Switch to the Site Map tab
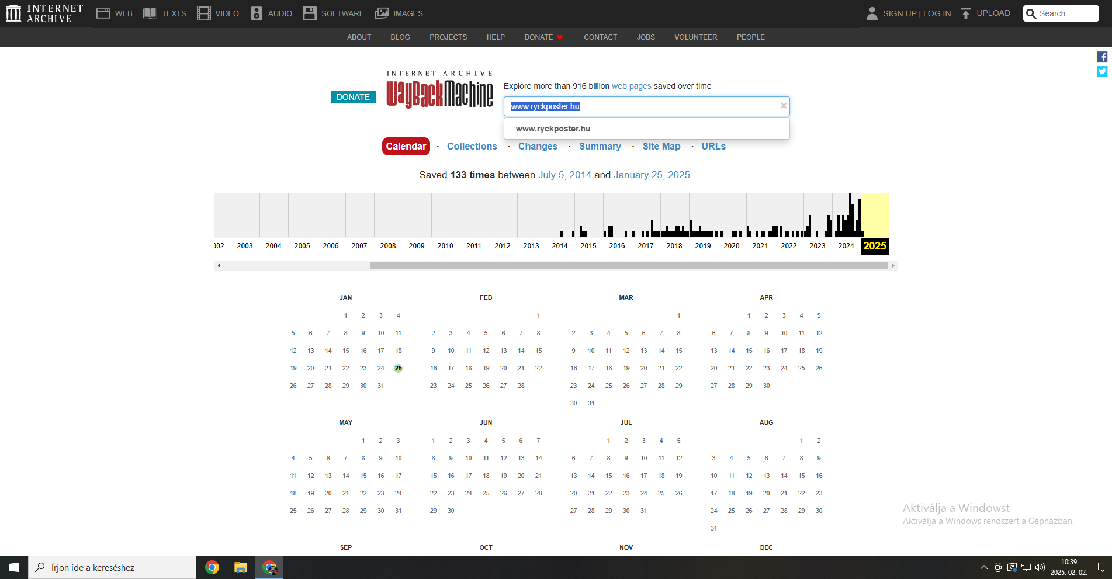 coord(661,146)
